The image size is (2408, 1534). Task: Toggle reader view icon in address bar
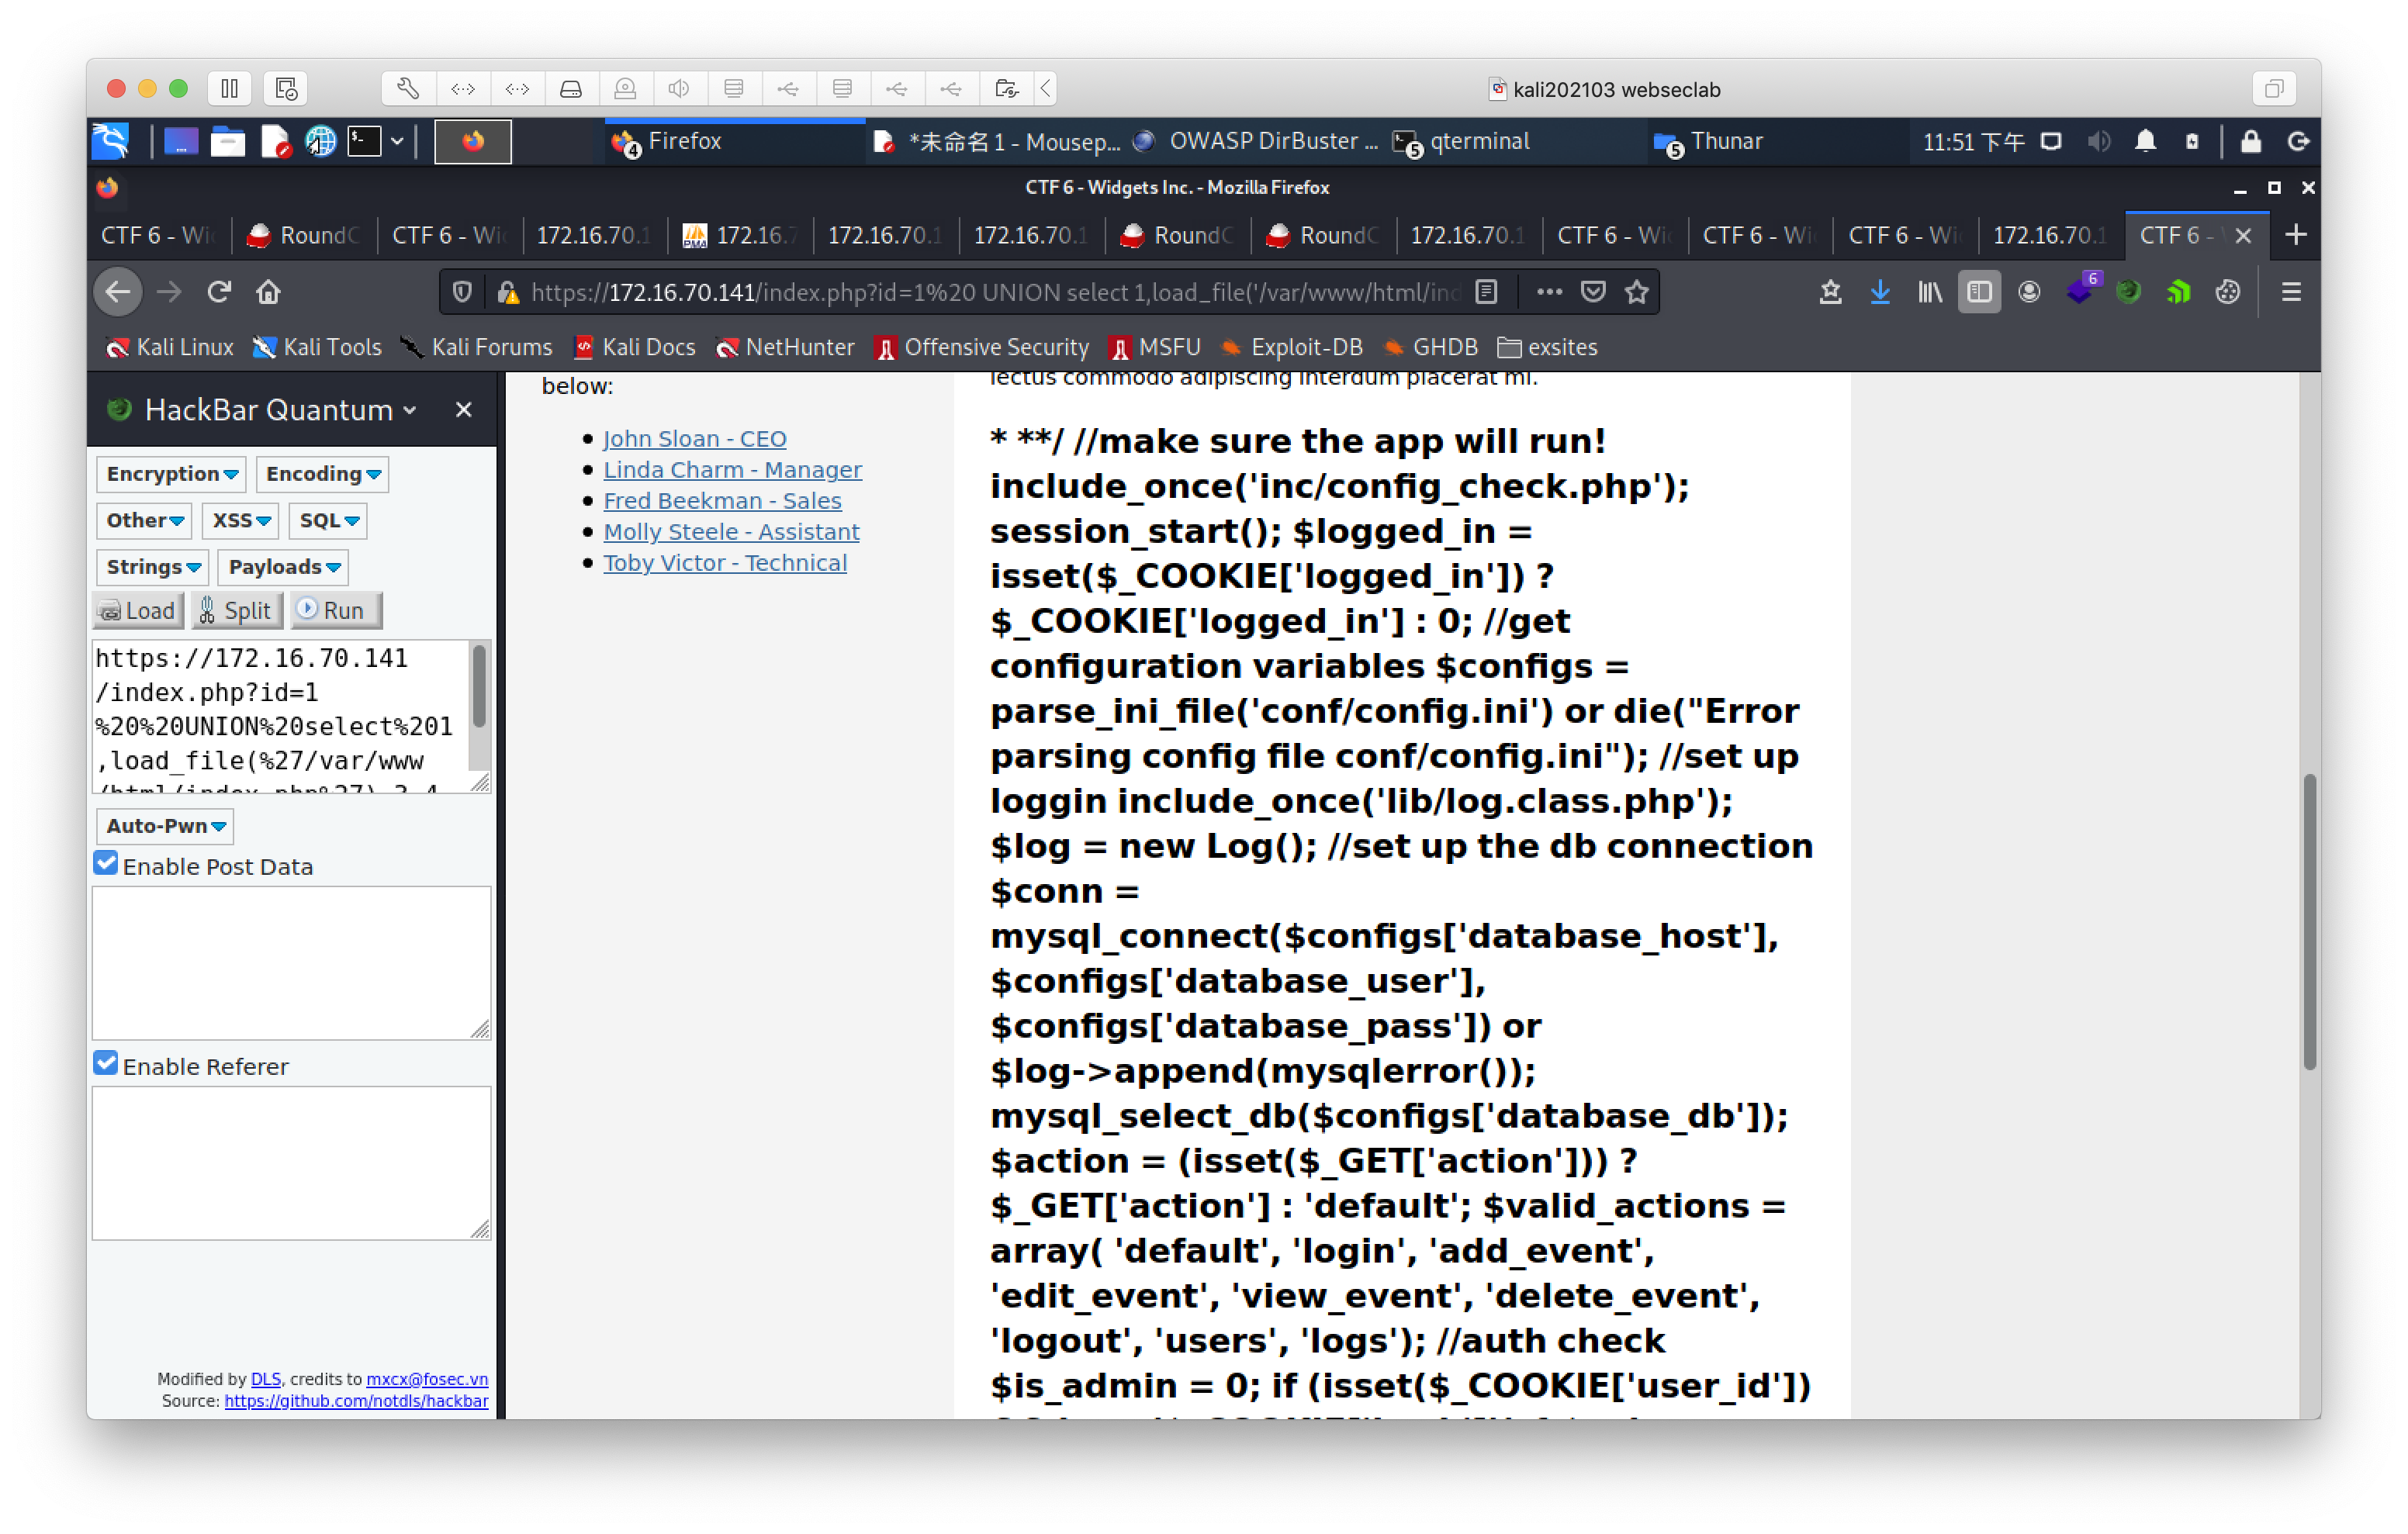point(1486,292)
